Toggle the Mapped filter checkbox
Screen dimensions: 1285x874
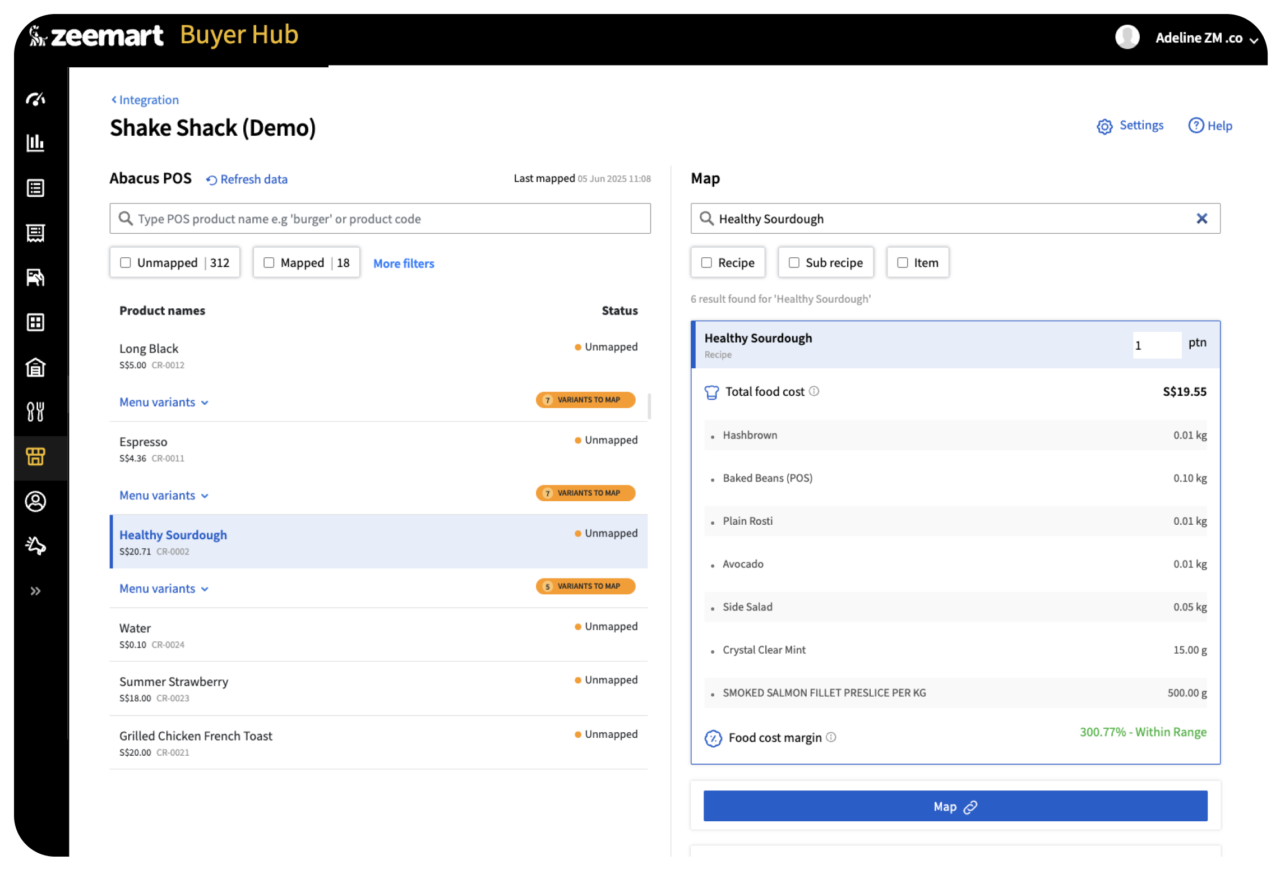[269, 262]
